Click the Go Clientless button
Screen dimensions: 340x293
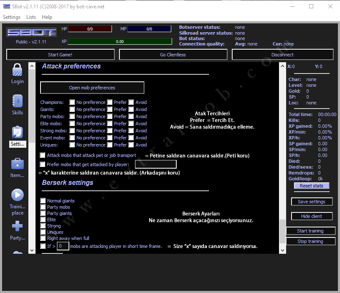pyautogui.click(x=173, y=55)
